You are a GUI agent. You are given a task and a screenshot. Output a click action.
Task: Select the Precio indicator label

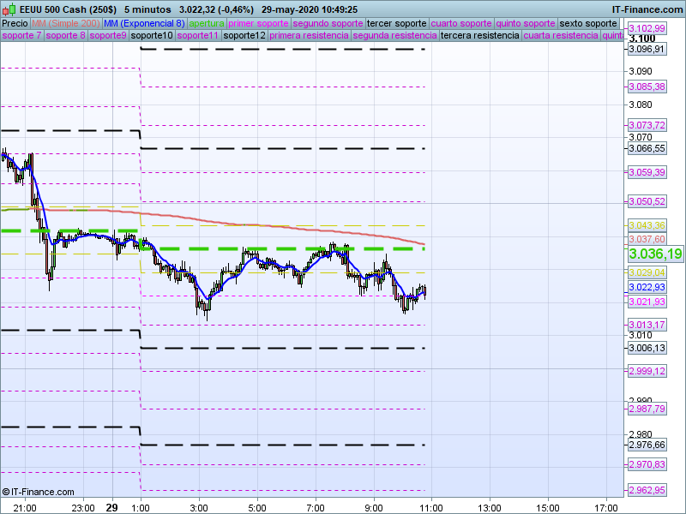coord(15,23)
